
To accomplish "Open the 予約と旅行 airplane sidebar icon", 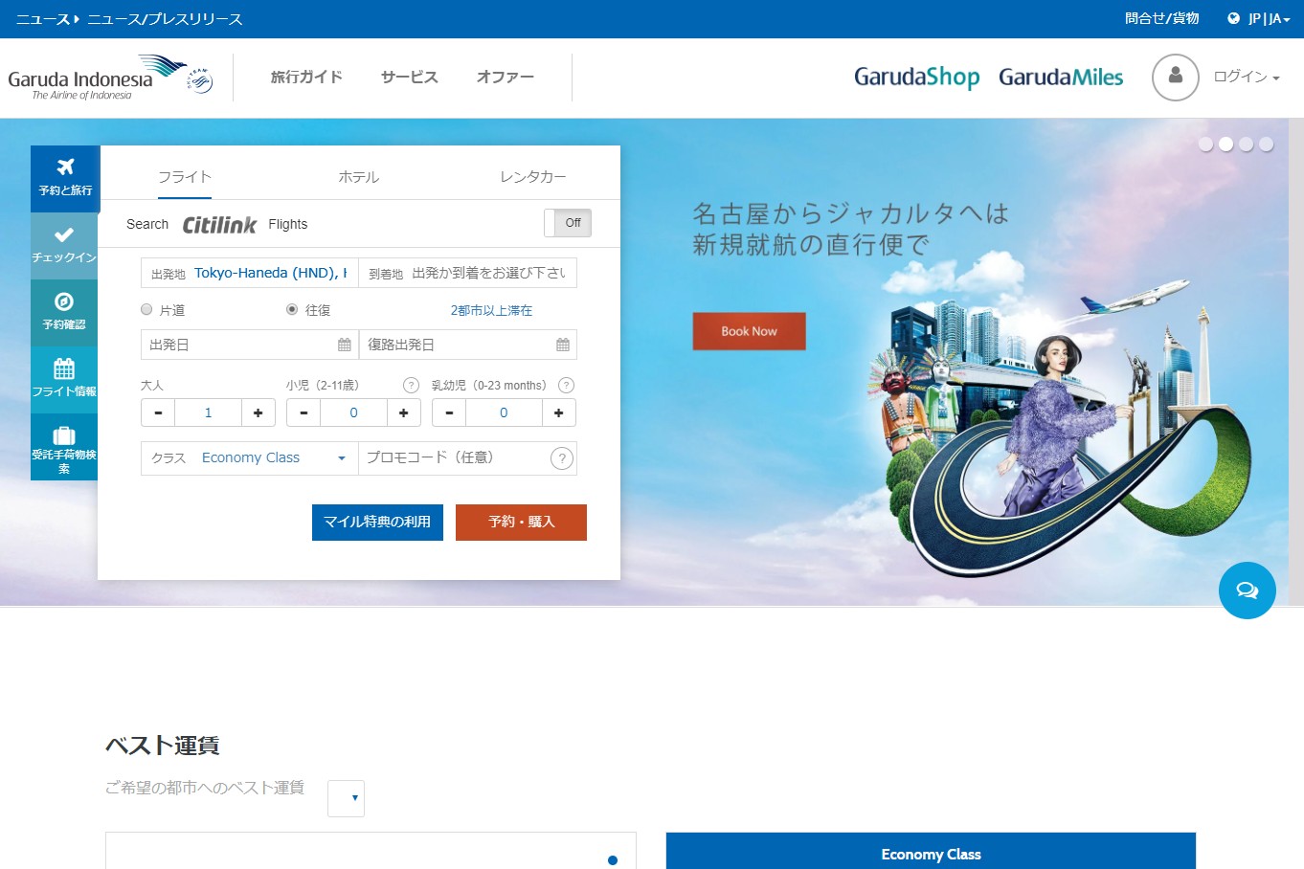I will [x=65, y=178].
